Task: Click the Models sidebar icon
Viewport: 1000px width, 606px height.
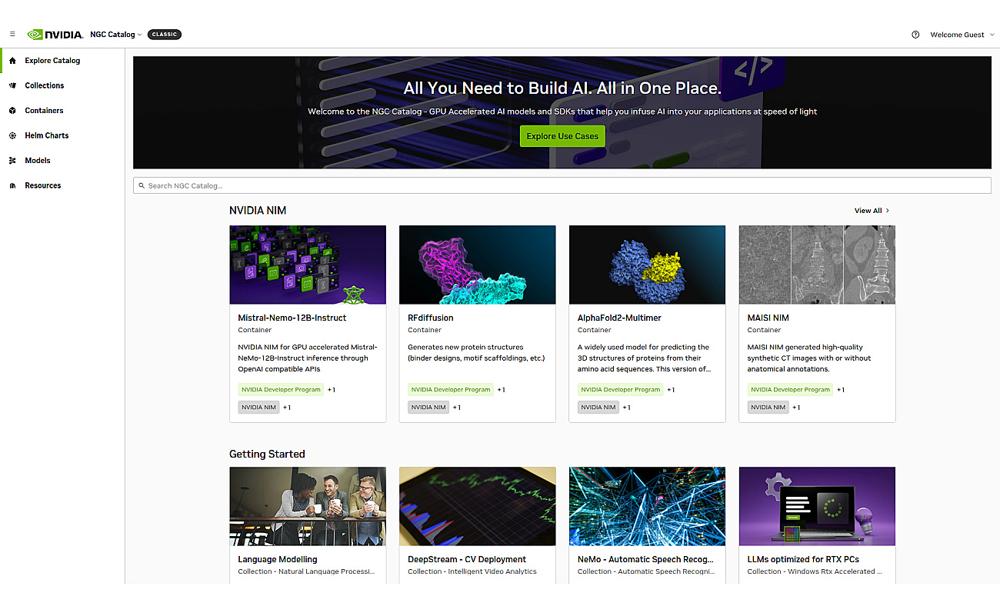Action: 12,161
